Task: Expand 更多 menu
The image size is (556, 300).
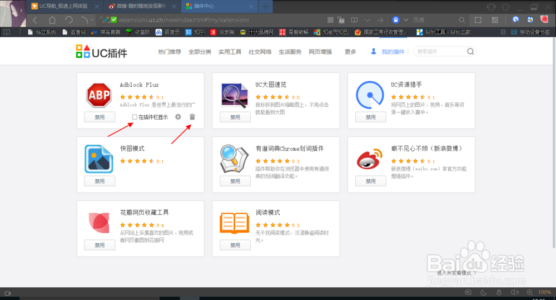Action: 350,52
